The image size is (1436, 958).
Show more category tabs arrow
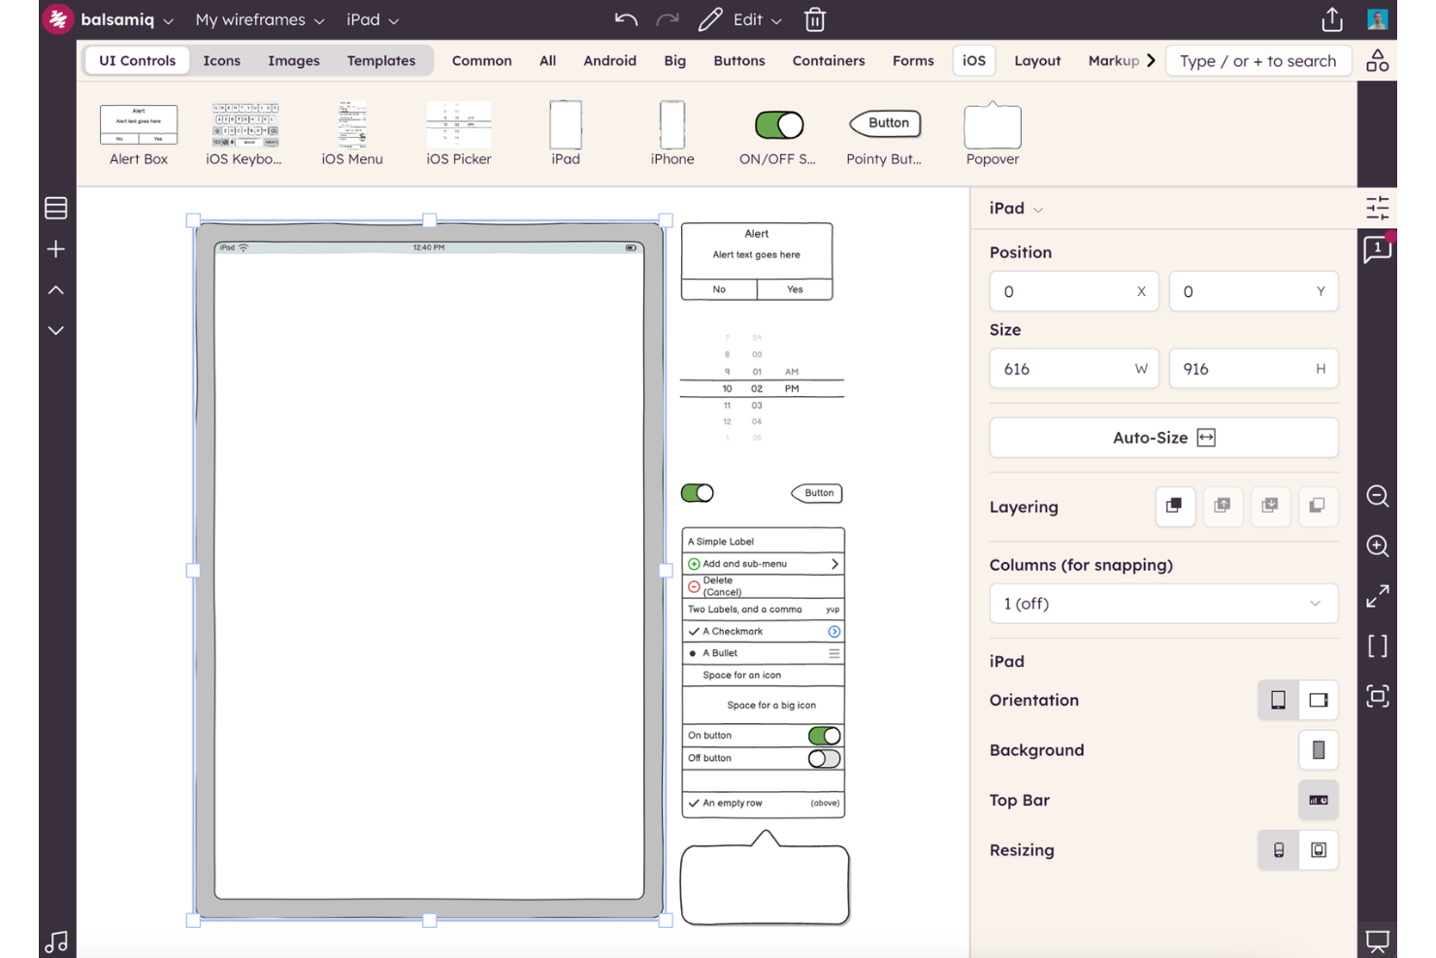pos(1151,60)
